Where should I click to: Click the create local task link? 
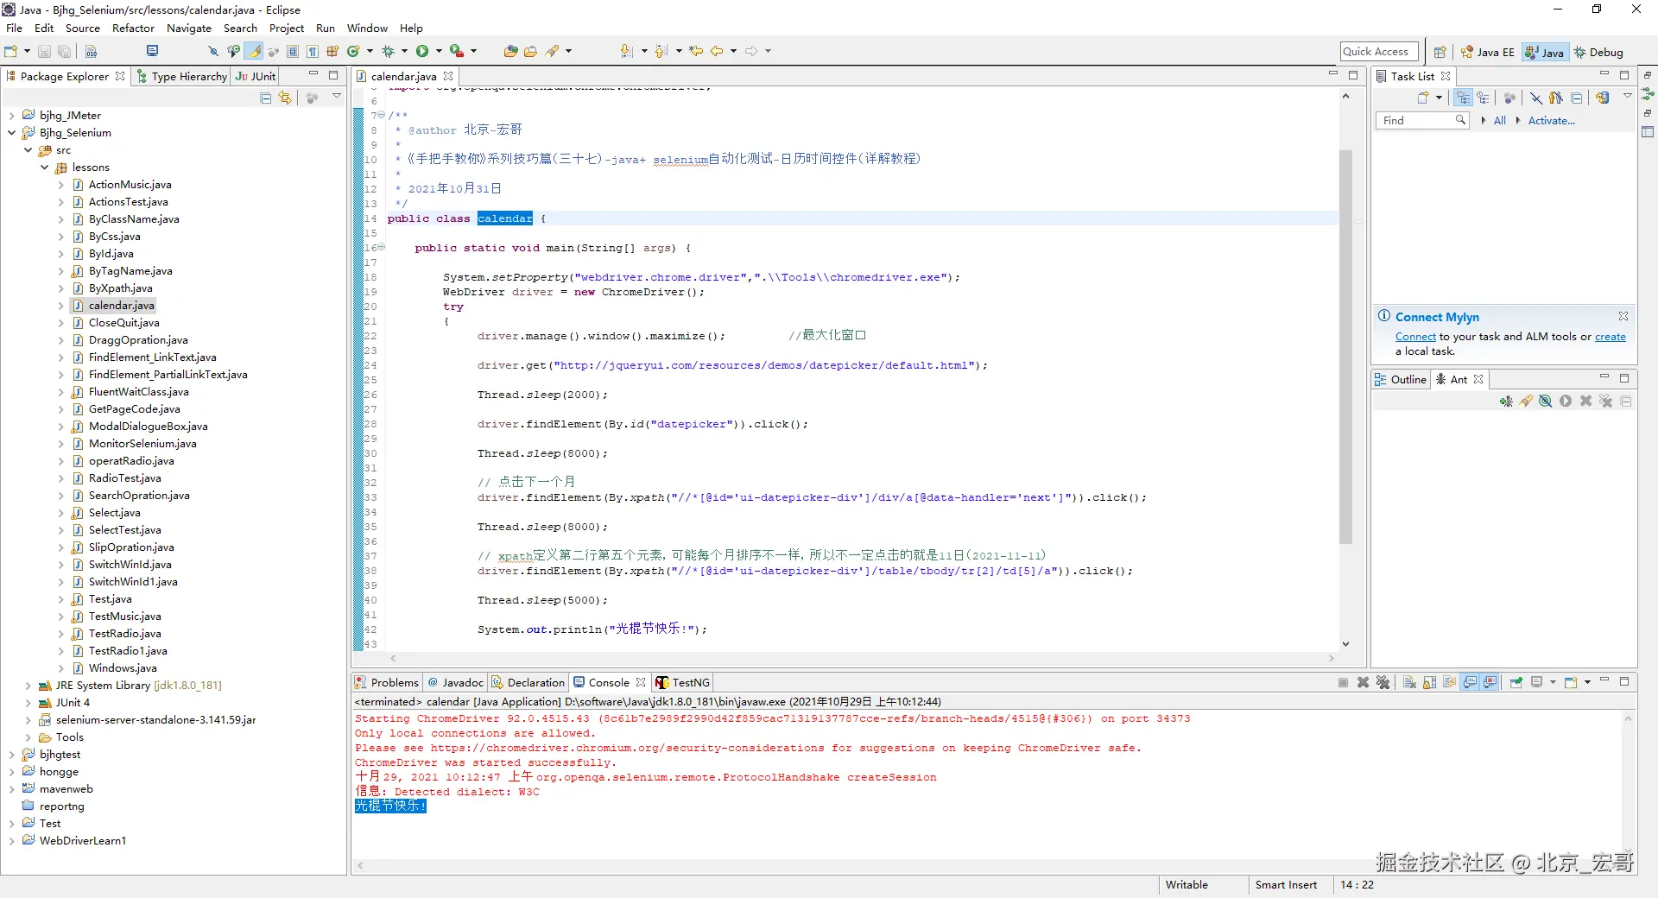click(1610, 338)
